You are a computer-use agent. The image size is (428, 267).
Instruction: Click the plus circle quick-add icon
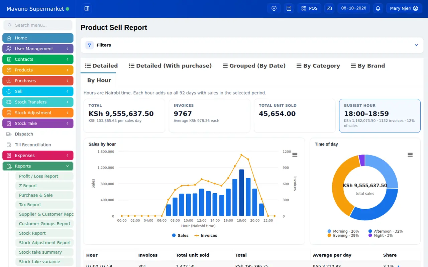tap(274, 8)
